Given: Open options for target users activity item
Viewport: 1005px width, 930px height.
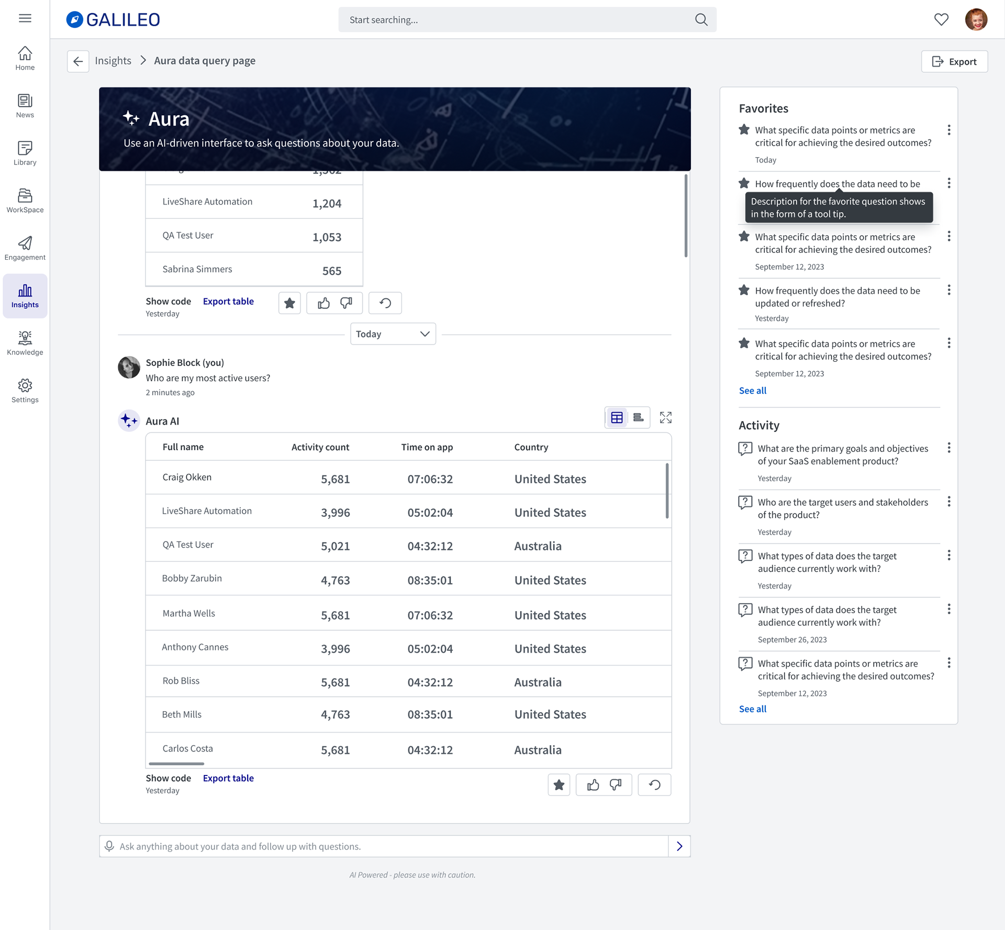Looking at the screenshot, I should point(949,502).
